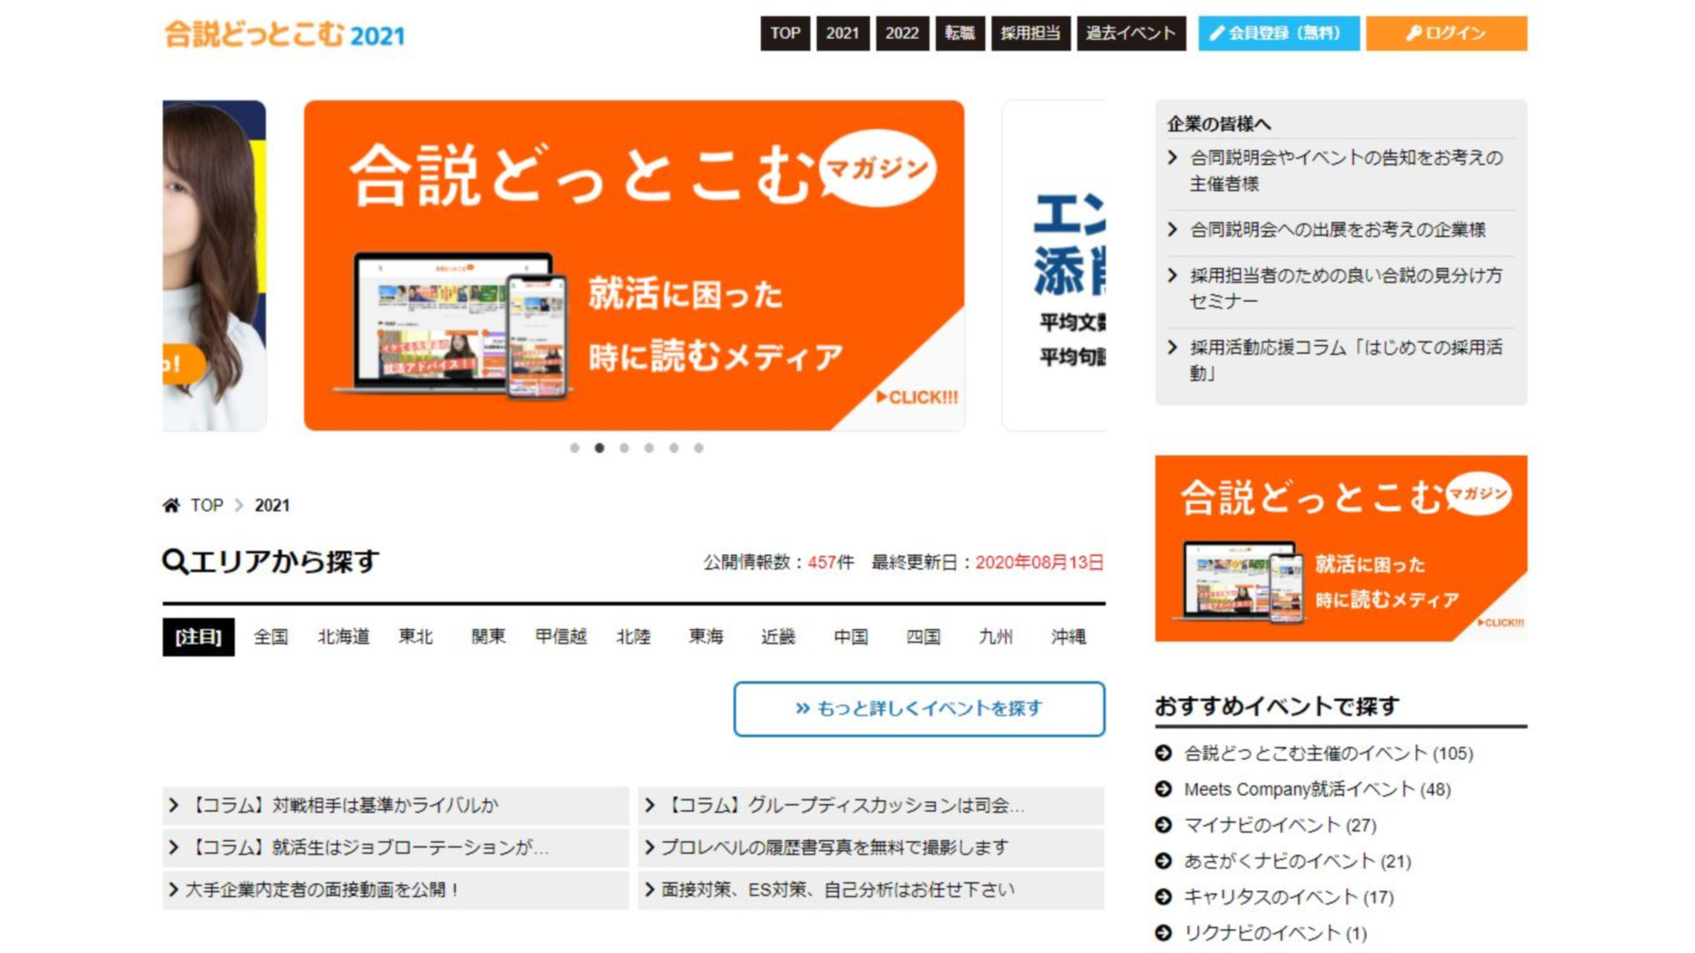Select the third carousel indicator dot
Viewport: 1695px width, 953px height.
(x=624, y=448)
